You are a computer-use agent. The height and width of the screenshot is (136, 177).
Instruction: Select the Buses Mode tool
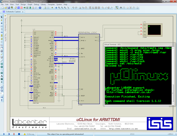pyautogui.click(x=2, y=32)
